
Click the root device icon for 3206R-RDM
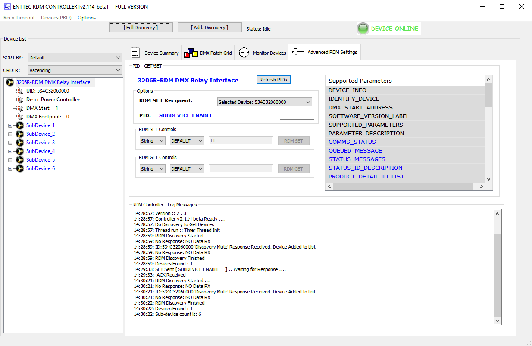[10, 82]
